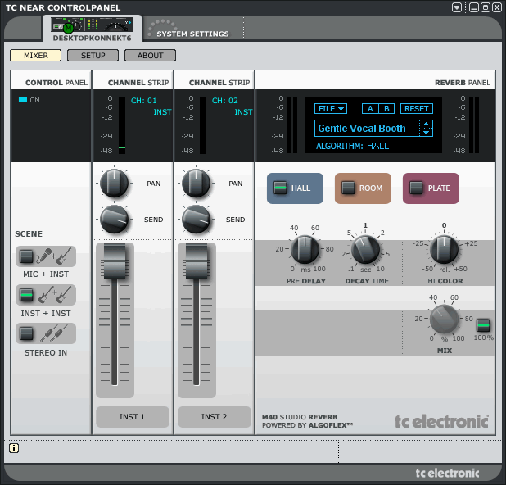Click the channel 02 level meter
The image size is (506, 485).
click(203, 125)
